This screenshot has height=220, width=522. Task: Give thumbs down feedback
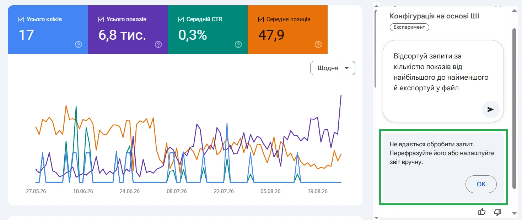point(497,212)
